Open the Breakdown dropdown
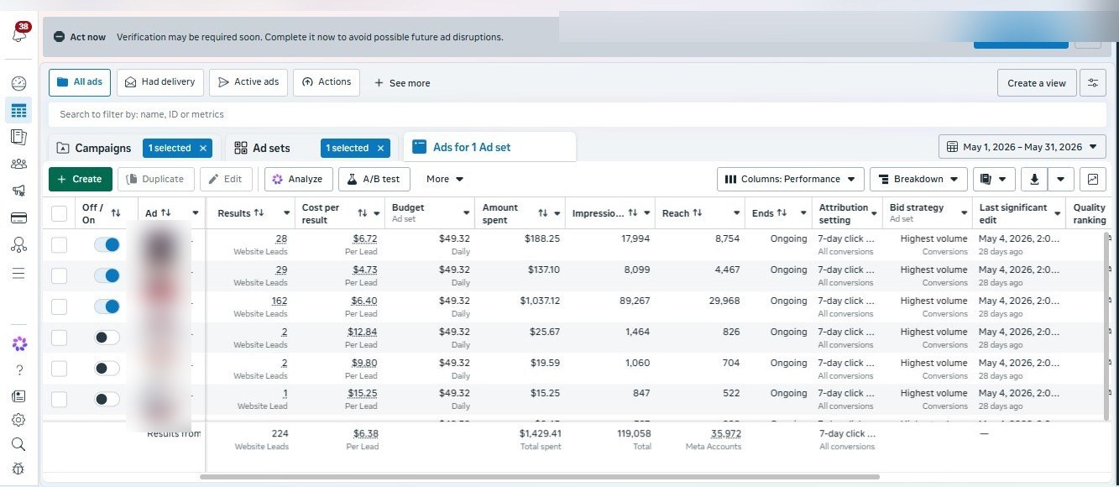 point(918,179)
